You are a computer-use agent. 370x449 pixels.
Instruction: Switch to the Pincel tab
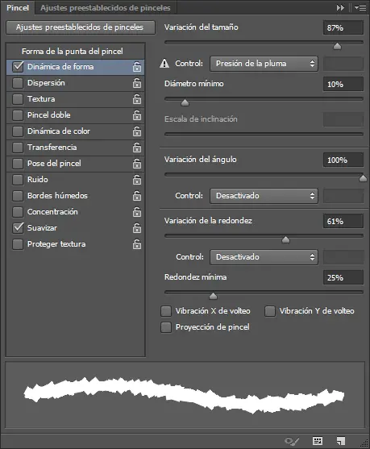18,8
